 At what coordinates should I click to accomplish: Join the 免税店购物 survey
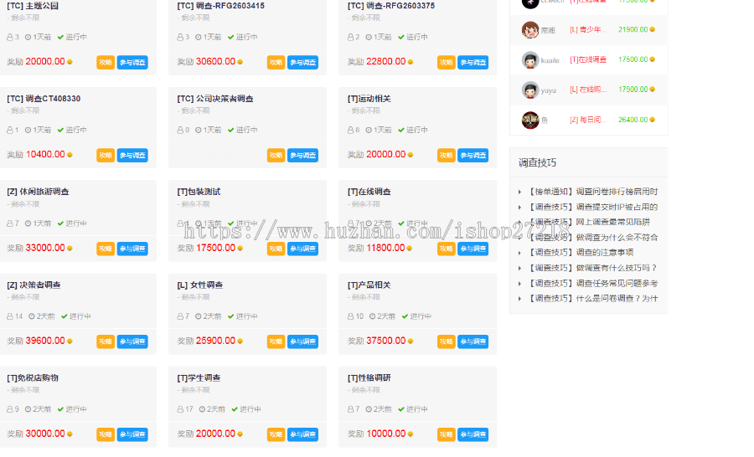(132, 434)
